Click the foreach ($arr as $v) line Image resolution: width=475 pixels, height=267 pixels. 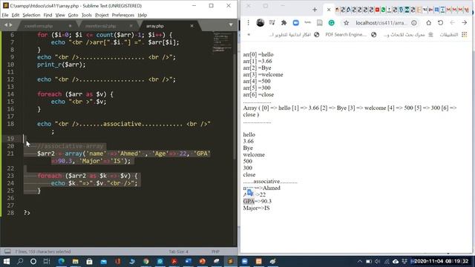point(75,94)
